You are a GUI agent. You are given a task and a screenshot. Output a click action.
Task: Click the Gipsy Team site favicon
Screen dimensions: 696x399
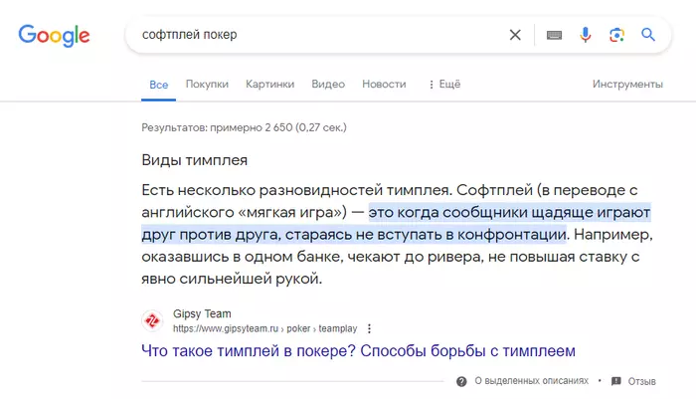(152, 320)
